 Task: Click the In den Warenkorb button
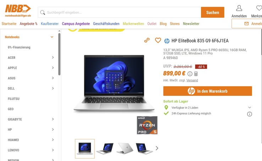208,91
